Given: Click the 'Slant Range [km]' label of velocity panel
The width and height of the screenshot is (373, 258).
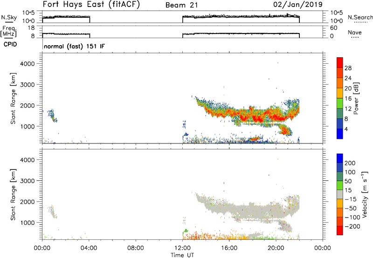Looking at the screenshot, I should tap(13, 195).
